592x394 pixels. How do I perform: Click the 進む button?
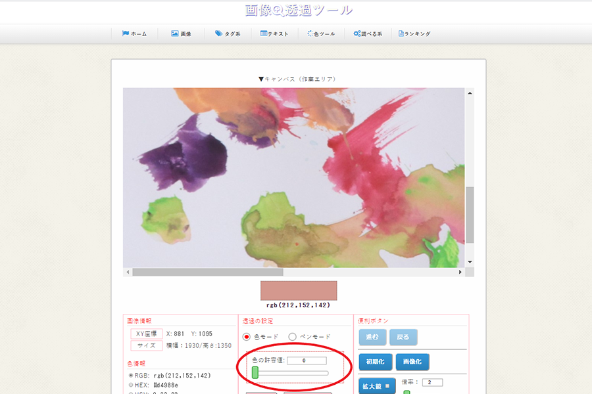click(372, 337)
